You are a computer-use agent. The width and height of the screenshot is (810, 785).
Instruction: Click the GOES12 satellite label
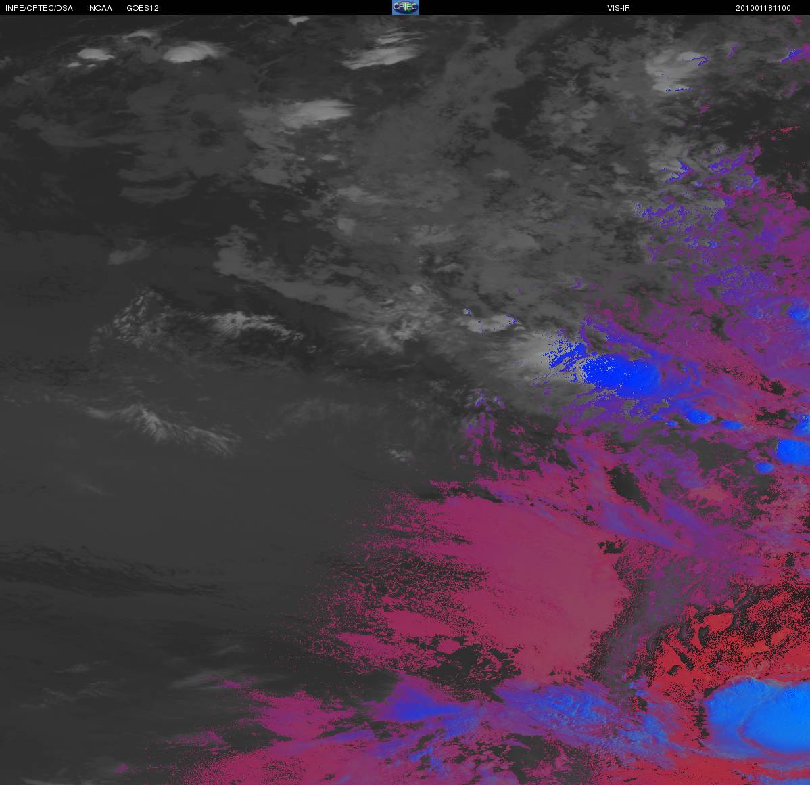(143, 8)
